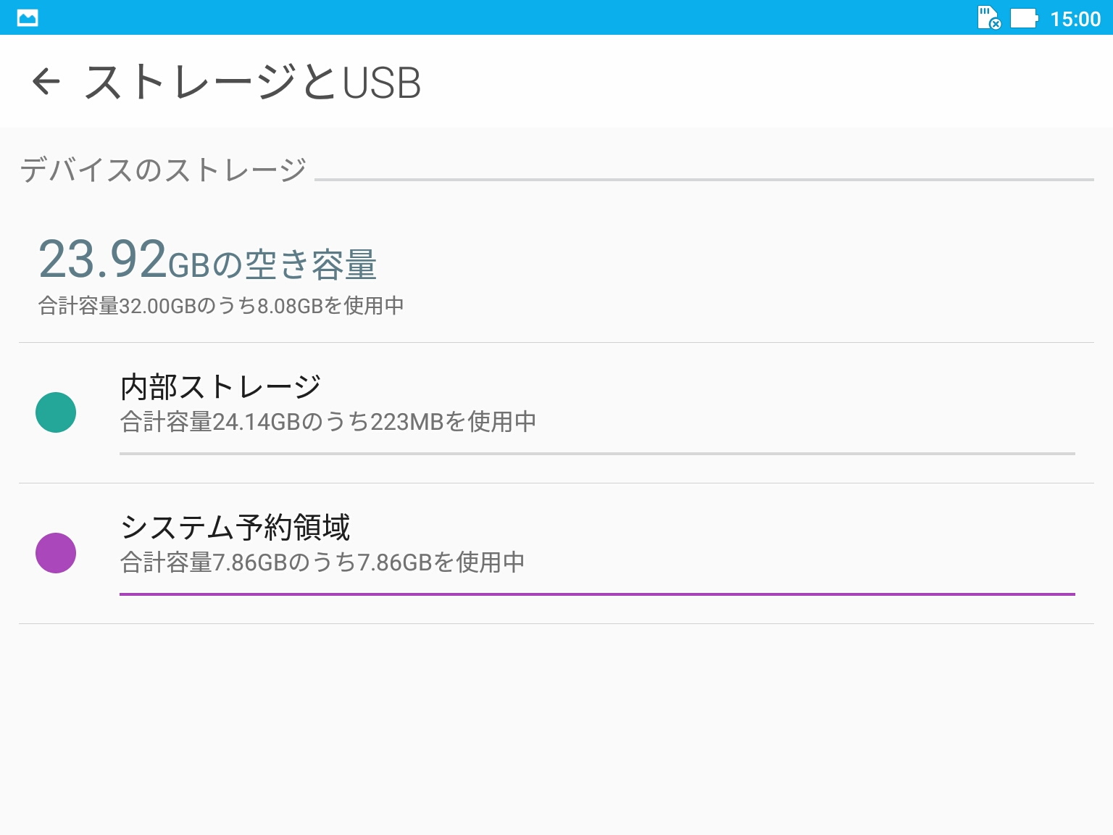
Task: Click the 合計容量24.14GBのうち223MBを使用中 subtitle
Action: pos(328,421)
